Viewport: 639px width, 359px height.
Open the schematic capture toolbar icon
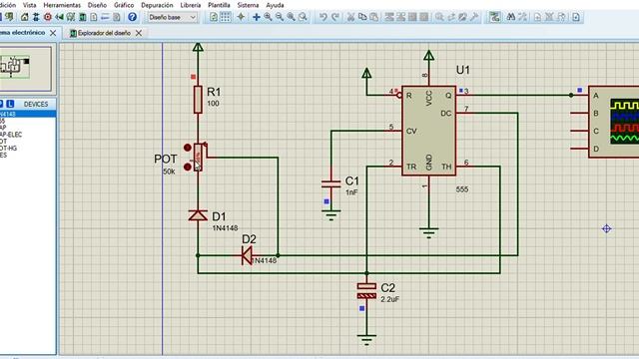pyautogui.click(x=36, y=17)
